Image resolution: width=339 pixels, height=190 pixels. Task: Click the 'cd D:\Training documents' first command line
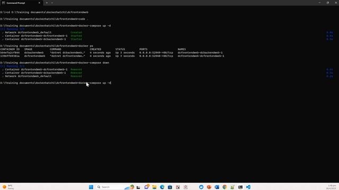[44, 12]
